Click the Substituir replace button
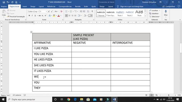 [x=154, y=14]
